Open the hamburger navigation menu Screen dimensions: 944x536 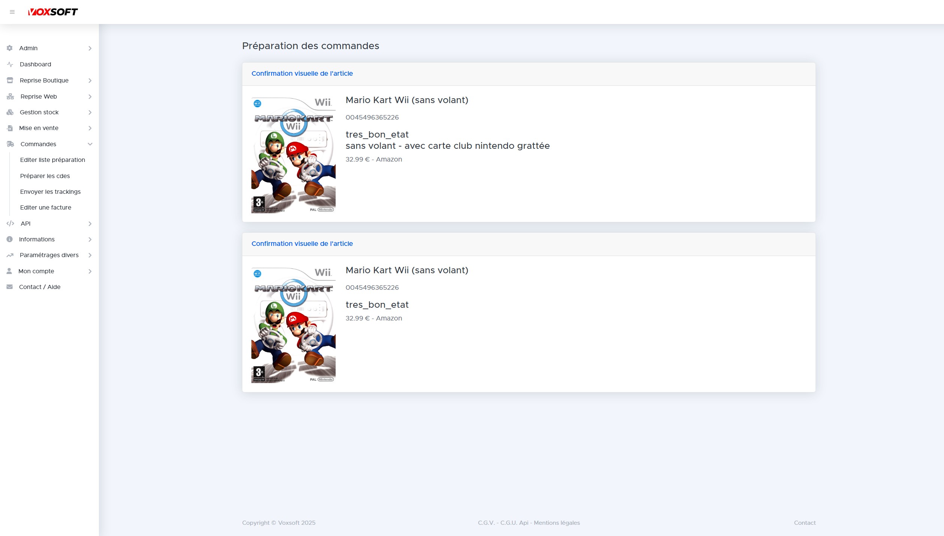(12, 12)
